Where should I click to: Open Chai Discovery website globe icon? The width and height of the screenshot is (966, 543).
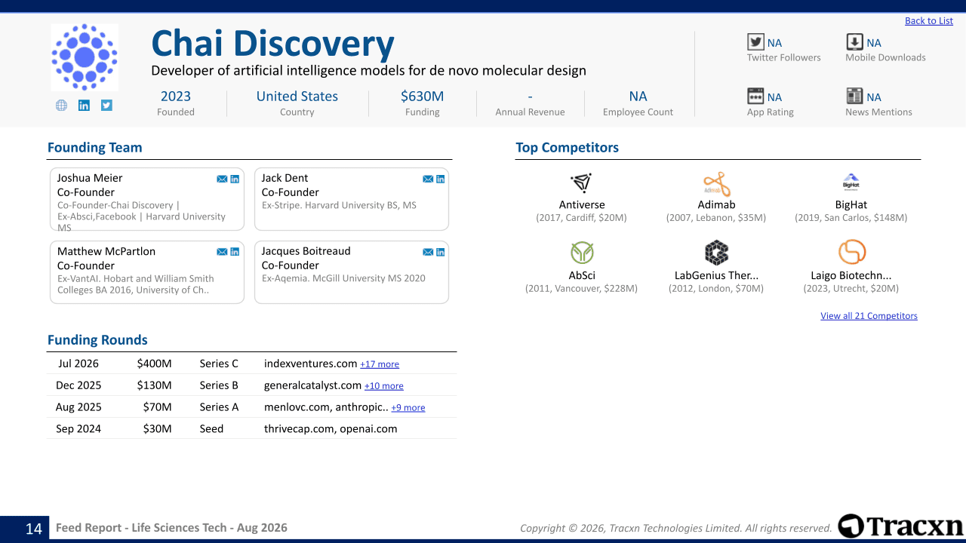pyautogui.click(x=61, y=106)
